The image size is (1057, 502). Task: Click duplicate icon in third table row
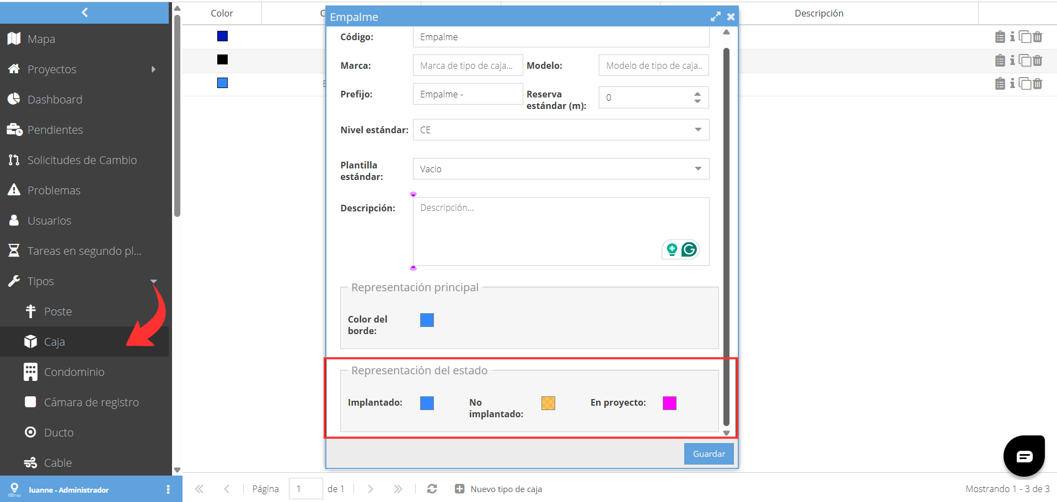click(1024, 84)
